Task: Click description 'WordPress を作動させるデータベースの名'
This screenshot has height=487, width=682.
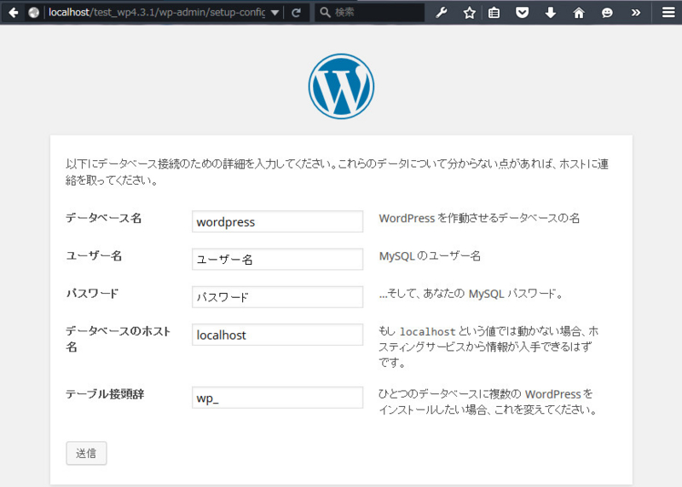Action: coord(479,218)
